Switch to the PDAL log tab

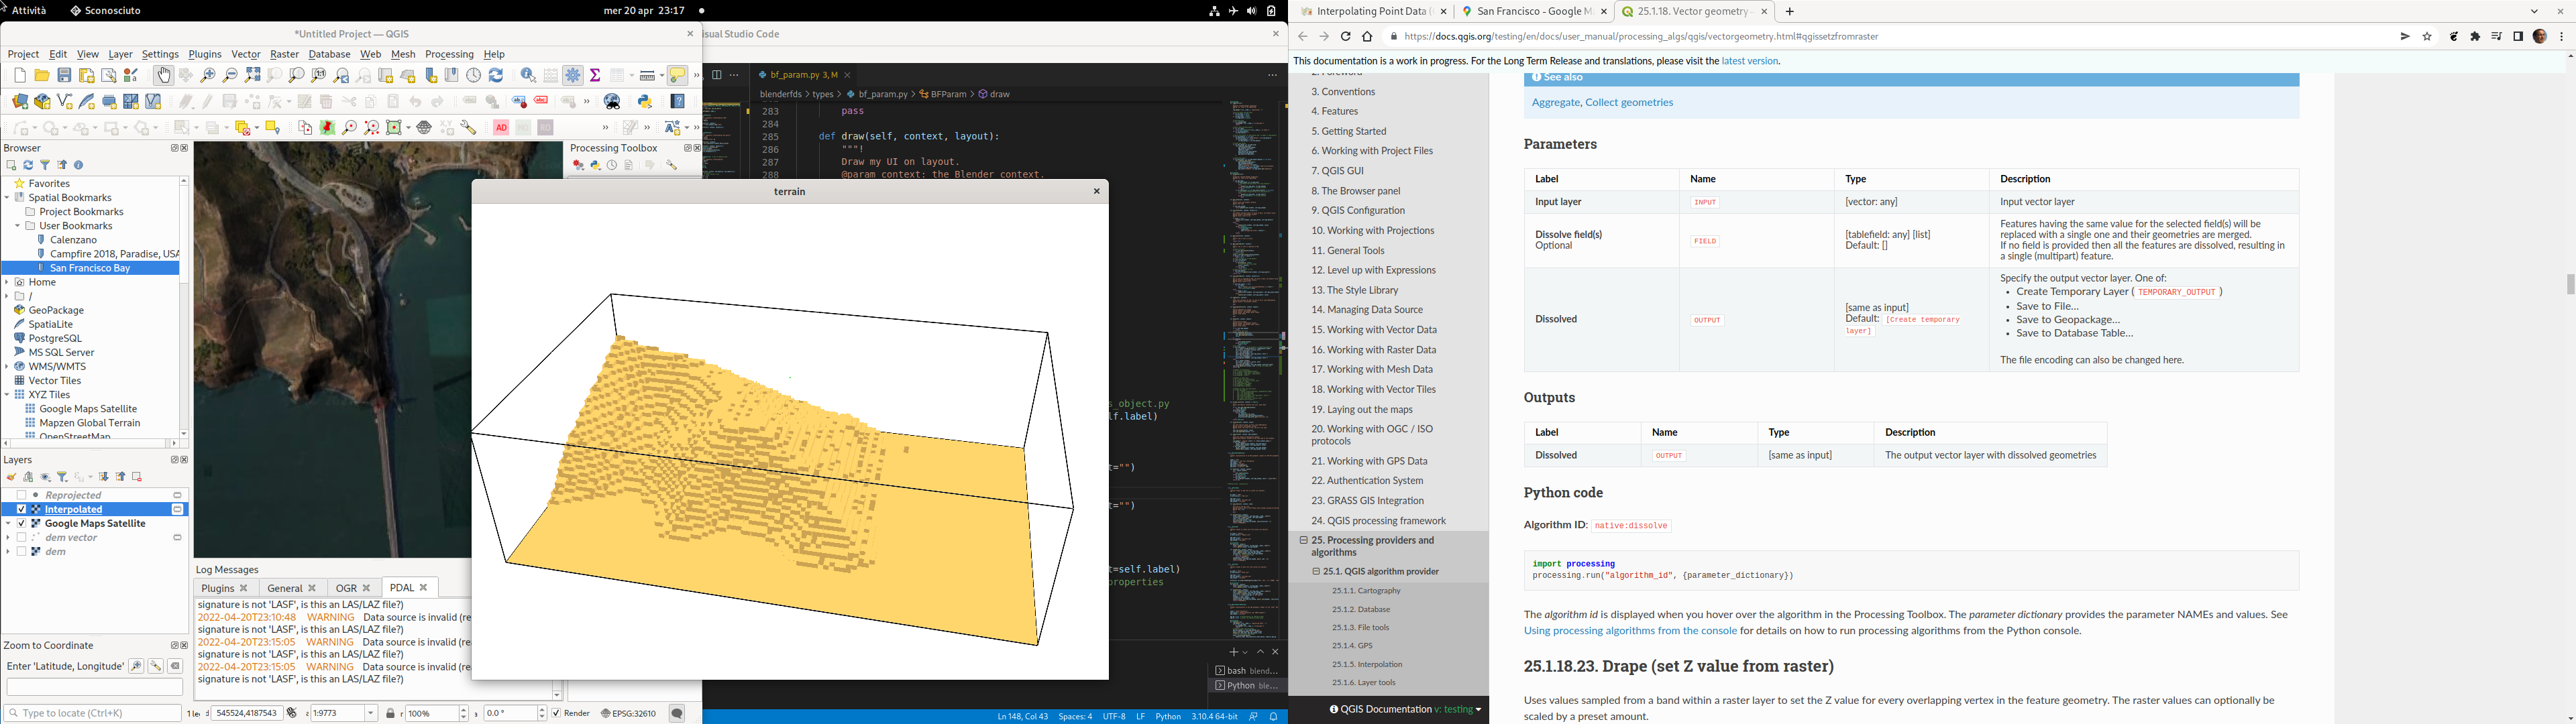401,587
